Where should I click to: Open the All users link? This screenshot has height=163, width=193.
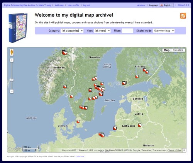(141, 5)
